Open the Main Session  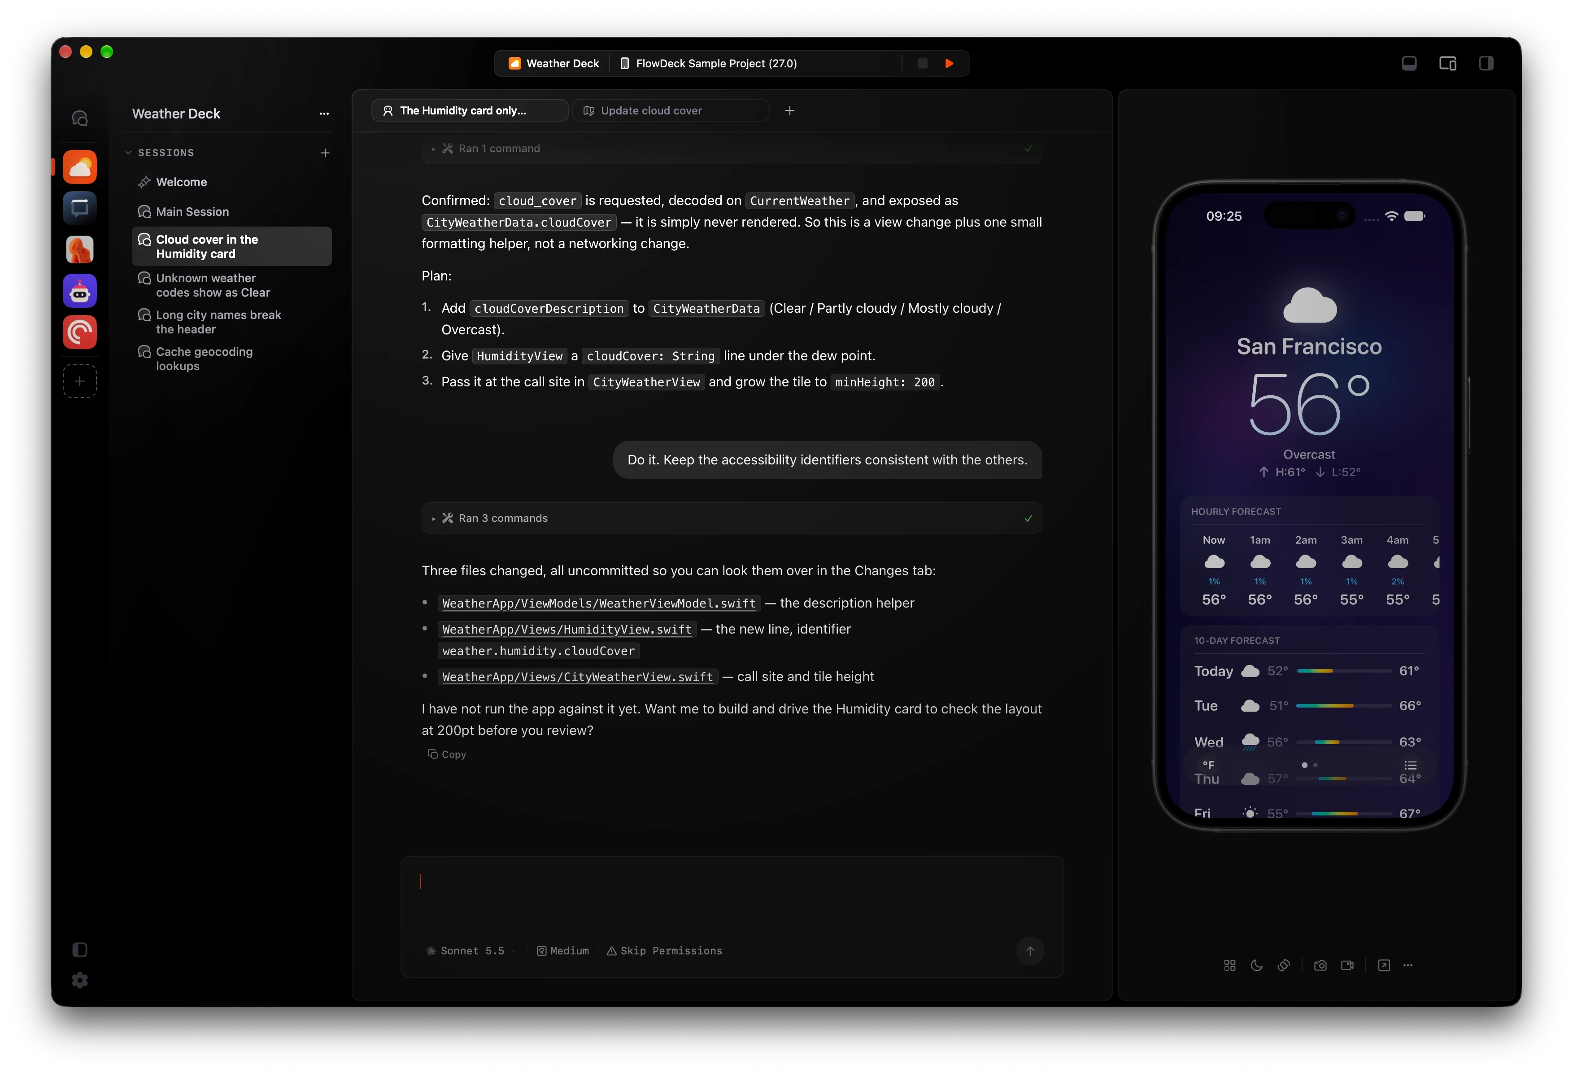coord(231,212)
